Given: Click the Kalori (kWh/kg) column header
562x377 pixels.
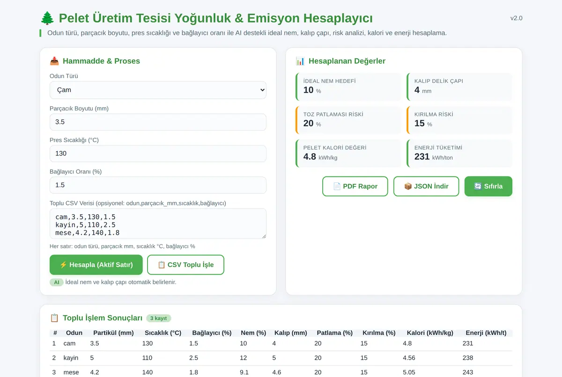Looking at the screenshot, I should [x=430, y=333].
